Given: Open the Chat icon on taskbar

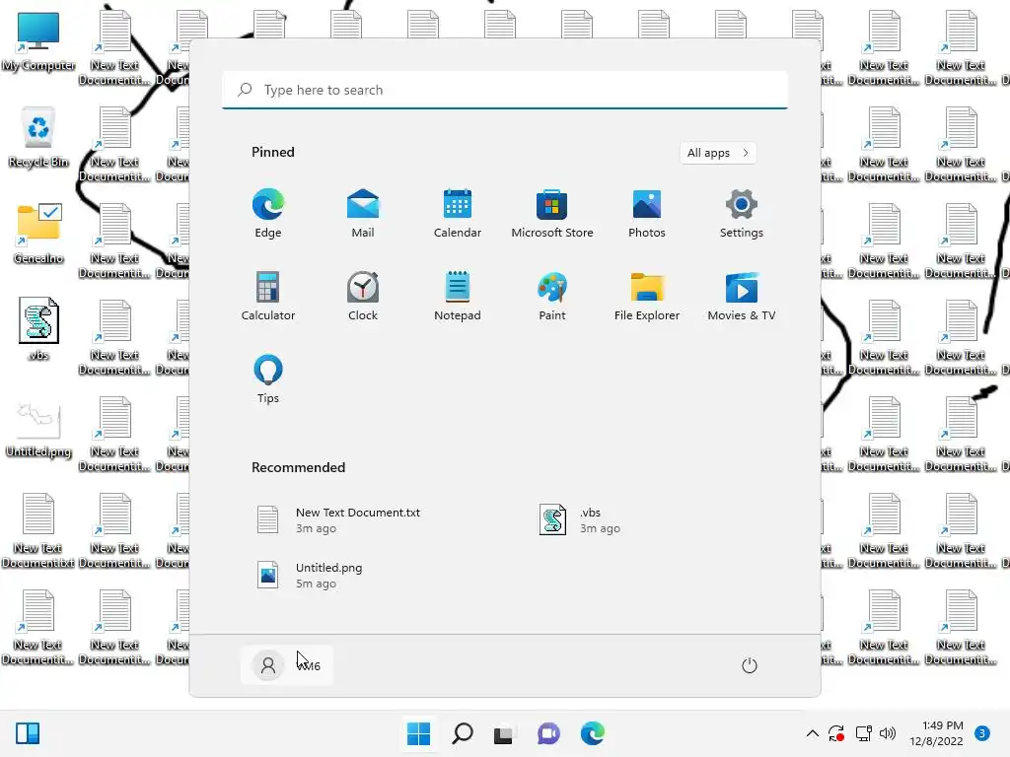Looking at the screenshot, I should (x=548, y=733).
